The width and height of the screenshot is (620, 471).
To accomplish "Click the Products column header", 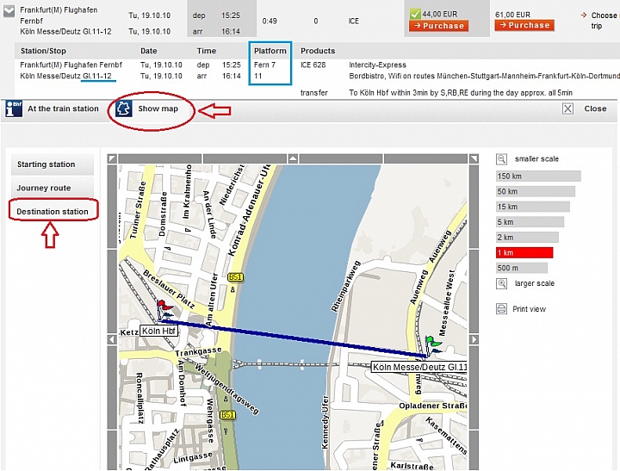I will [x=318, y=51].
